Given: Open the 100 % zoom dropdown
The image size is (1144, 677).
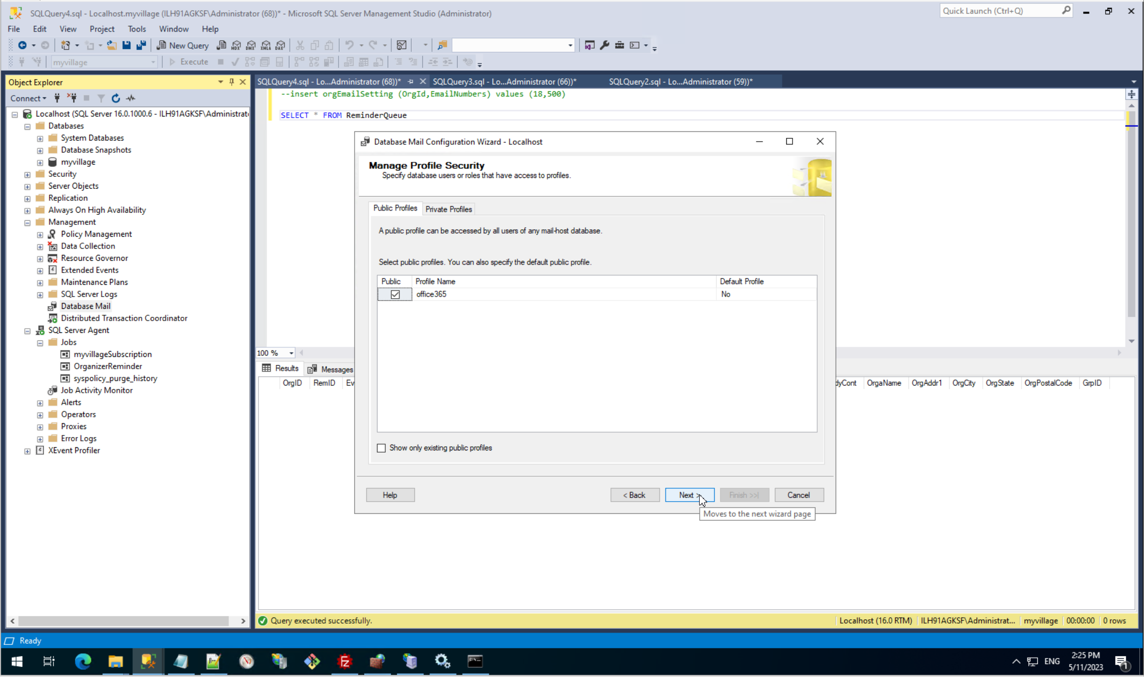Looking at the screenshot, I should click(291, 353).
